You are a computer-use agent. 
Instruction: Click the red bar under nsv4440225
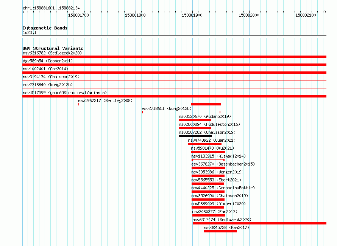208,192
